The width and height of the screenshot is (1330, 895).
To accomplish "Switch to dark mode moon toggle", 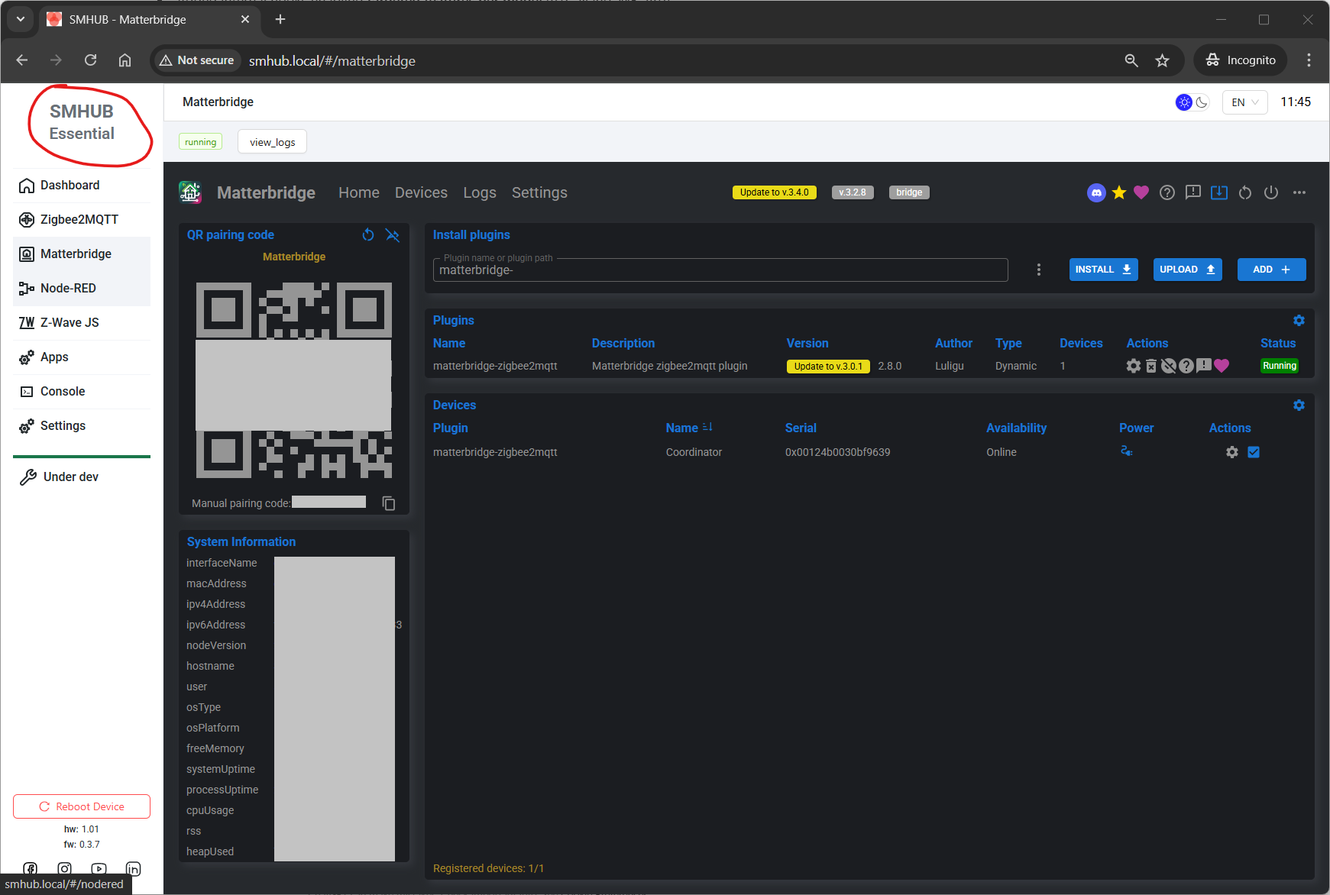I will 1202,102.
